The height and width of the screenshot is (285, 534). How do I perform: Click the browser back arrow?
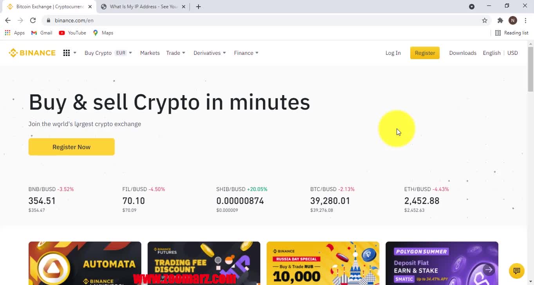tap(8, 20)
